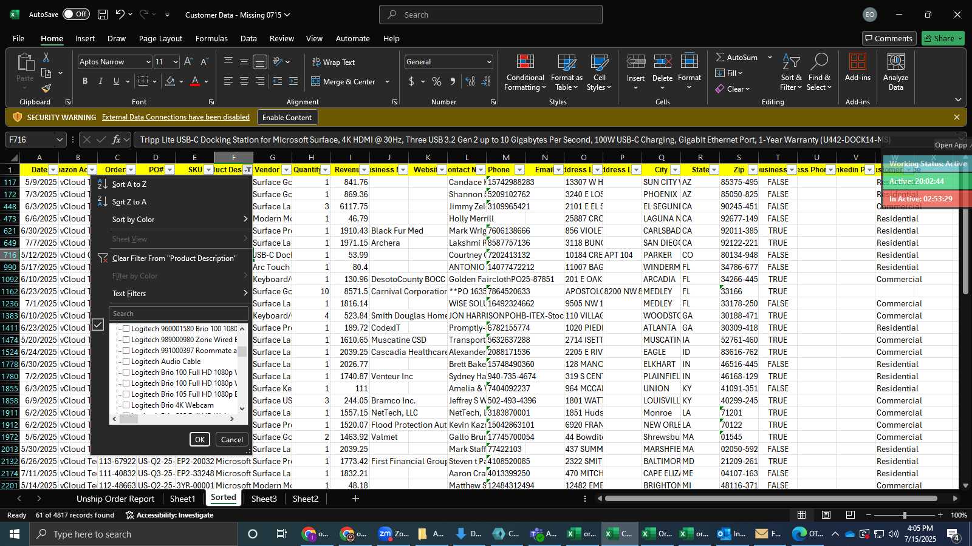This screenshot has width=972, height=546.
Task: Click the Increase Font Size icon
Action: (188, 62)
